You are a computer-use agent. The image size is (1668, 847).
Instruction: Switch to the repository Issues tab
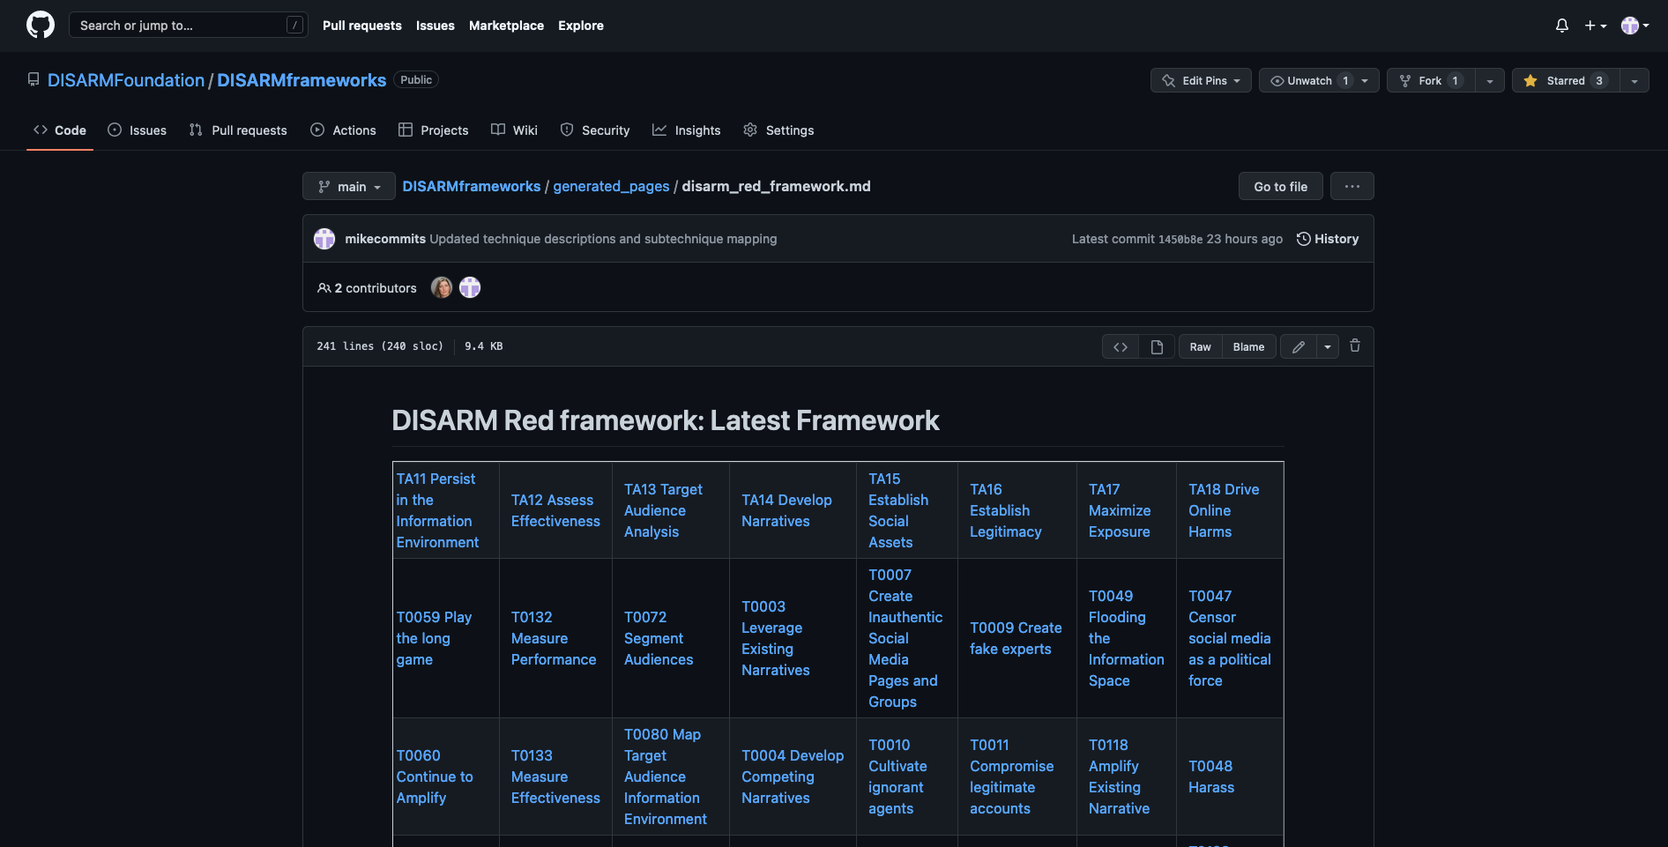(x=137, y=130)
